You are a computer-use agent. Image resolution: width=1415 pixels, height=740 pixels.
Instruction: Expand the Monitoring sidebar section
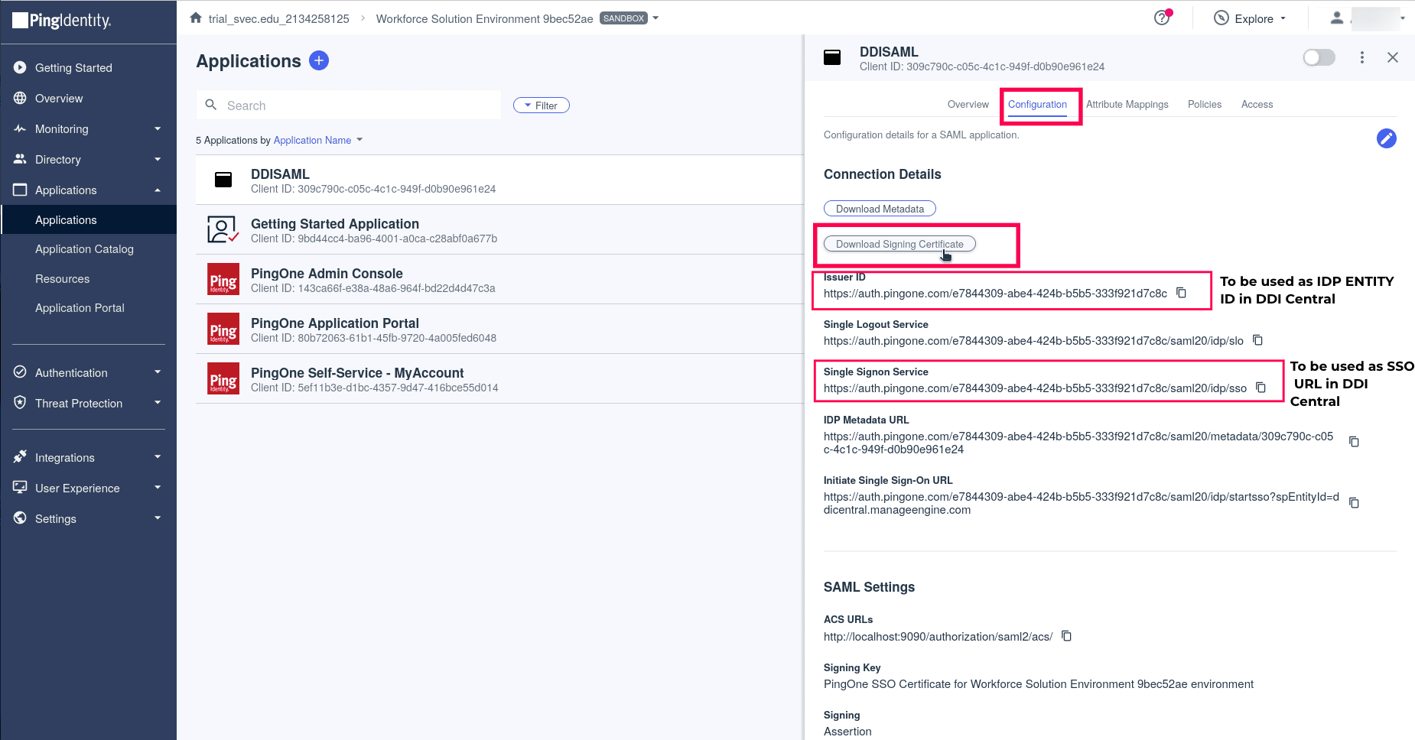(x=158, y=128)
